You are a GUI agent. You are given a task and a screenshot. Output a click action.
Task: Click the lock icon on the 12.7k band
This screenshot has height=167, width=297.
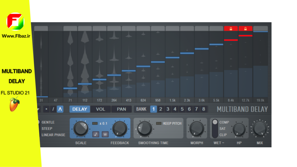coord(245,29)
